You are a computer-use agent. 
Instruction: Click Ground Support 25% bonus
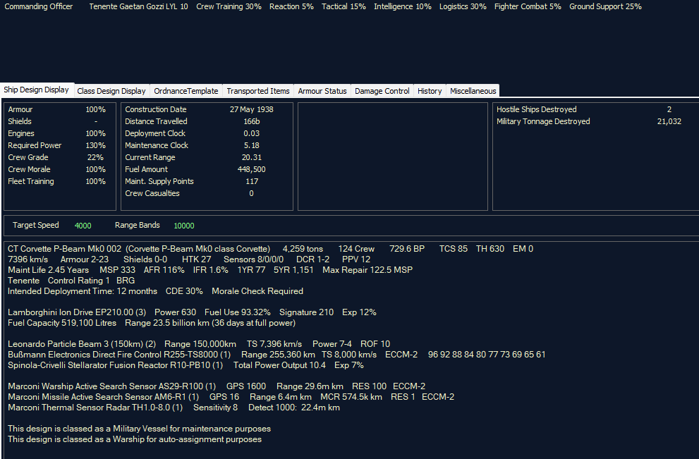coord(605,6)
